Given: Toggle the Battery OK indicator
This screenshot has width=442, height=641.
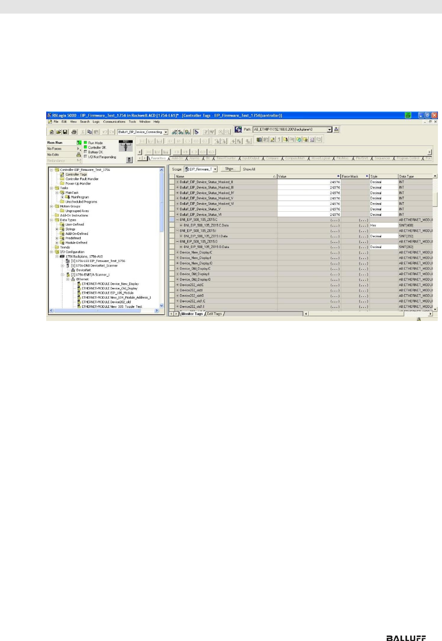Looking at the screenshot, I should 85,152.
